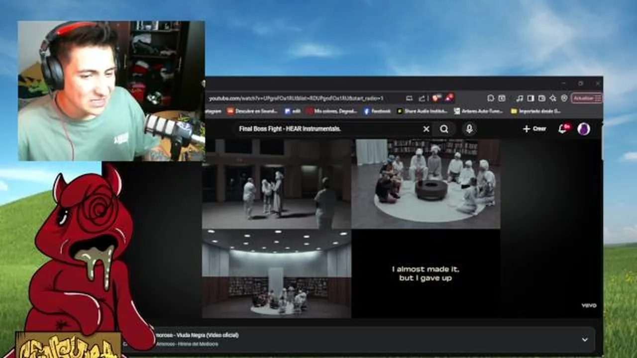
Task: Click the browser address bar URL
Action: coord(297,98)
